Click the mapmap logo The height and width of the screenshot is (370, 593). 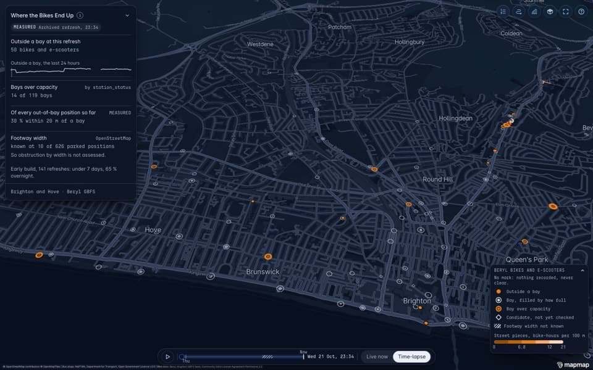pos(573,364)
